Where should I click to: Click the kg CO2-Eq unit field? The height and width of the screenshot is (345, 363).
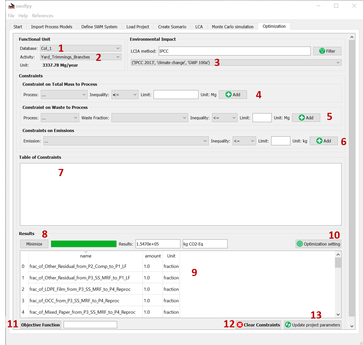click(205, 244)
